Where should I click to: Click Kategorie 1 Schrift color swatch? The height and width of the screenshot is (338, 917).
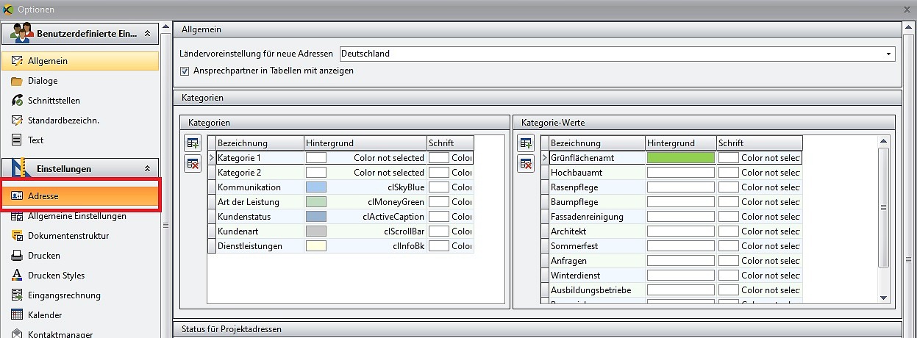439,158
